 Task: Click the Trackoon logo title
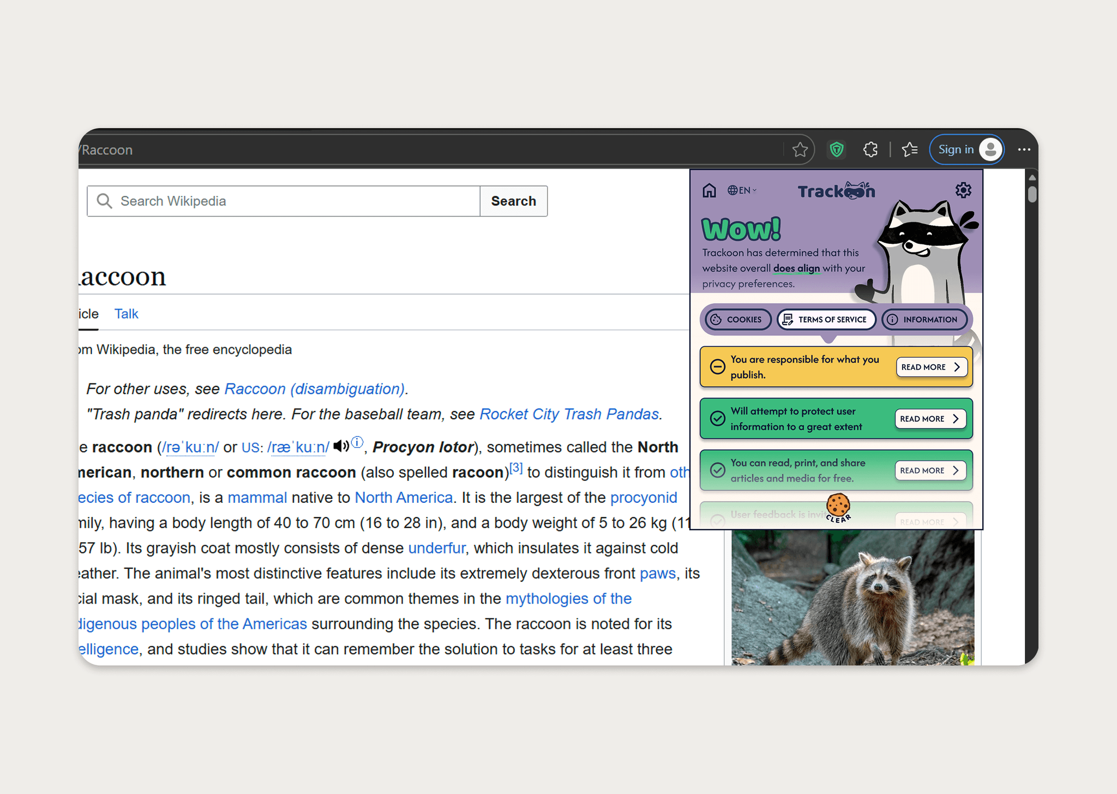click(836, 191)
